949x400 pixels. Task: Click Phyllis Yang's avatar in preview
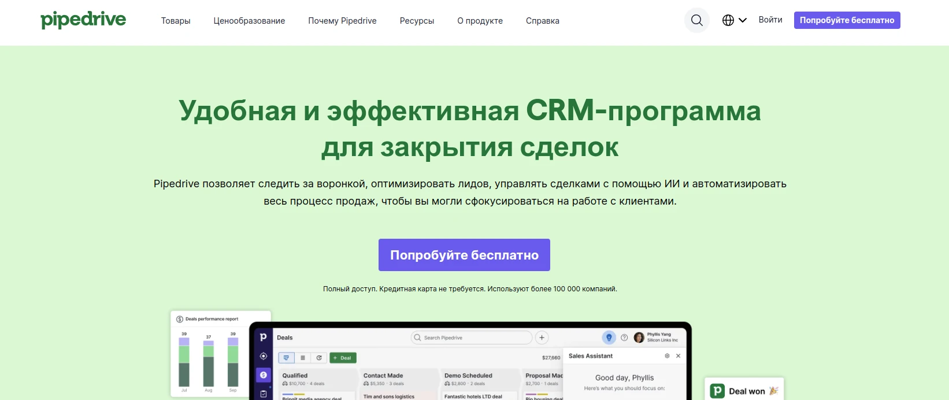[x=639, y=338]
